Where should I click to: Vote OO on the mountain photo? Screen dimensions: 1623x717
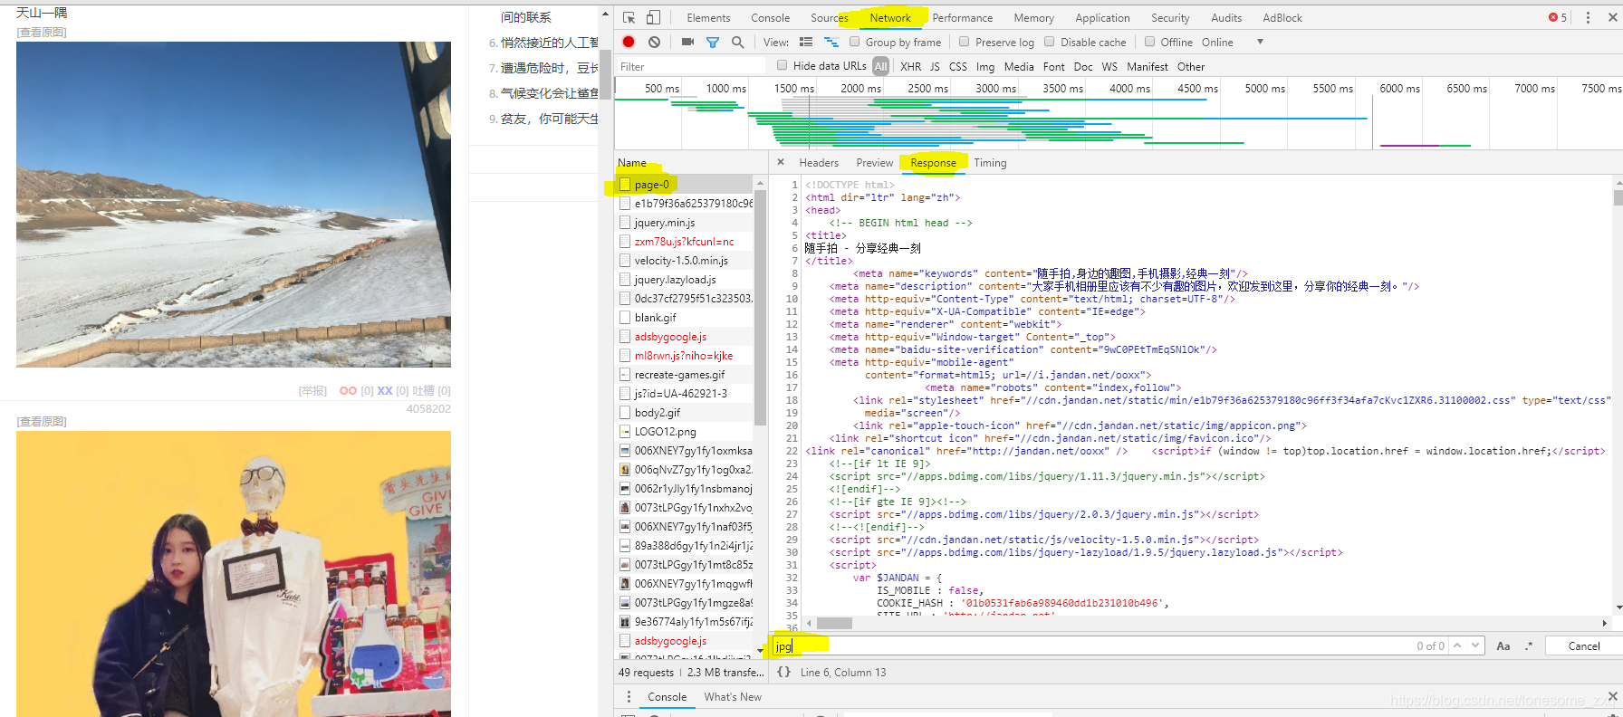pos(348,391)
